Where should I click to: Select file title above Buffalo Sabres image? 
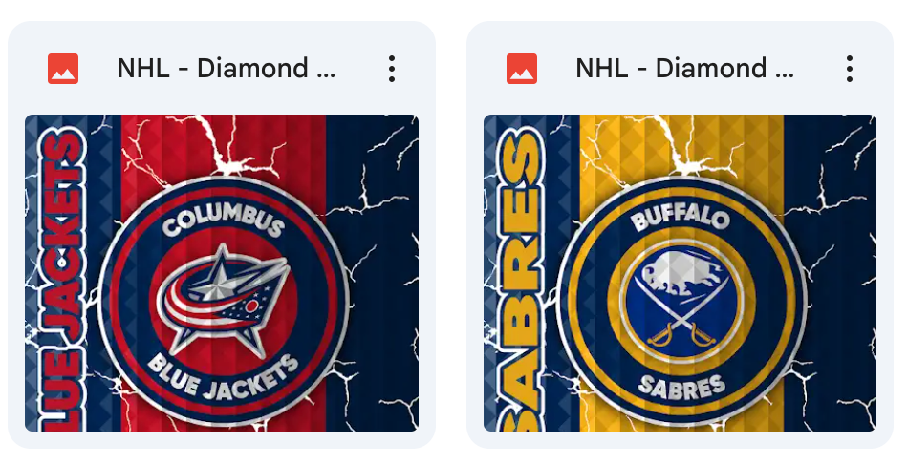[685, 69]
